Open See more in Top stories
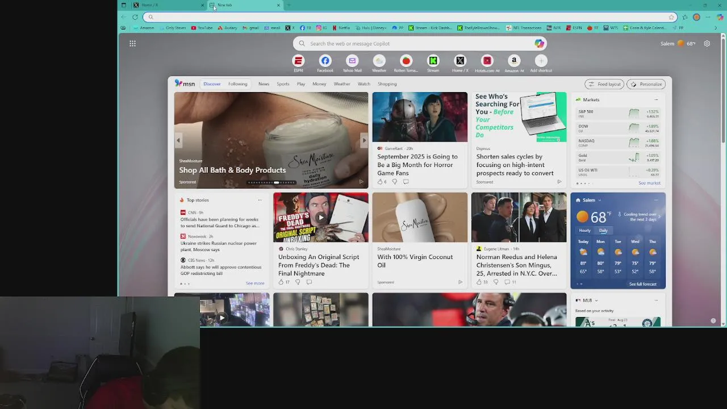The height and width of the screenshot is (409, 727). coord(255,283)
